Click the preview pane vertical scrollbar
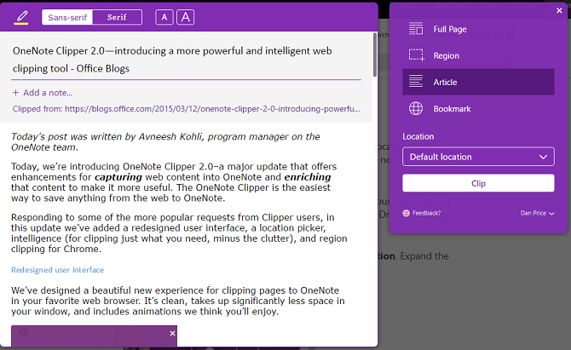 [375, 55]
